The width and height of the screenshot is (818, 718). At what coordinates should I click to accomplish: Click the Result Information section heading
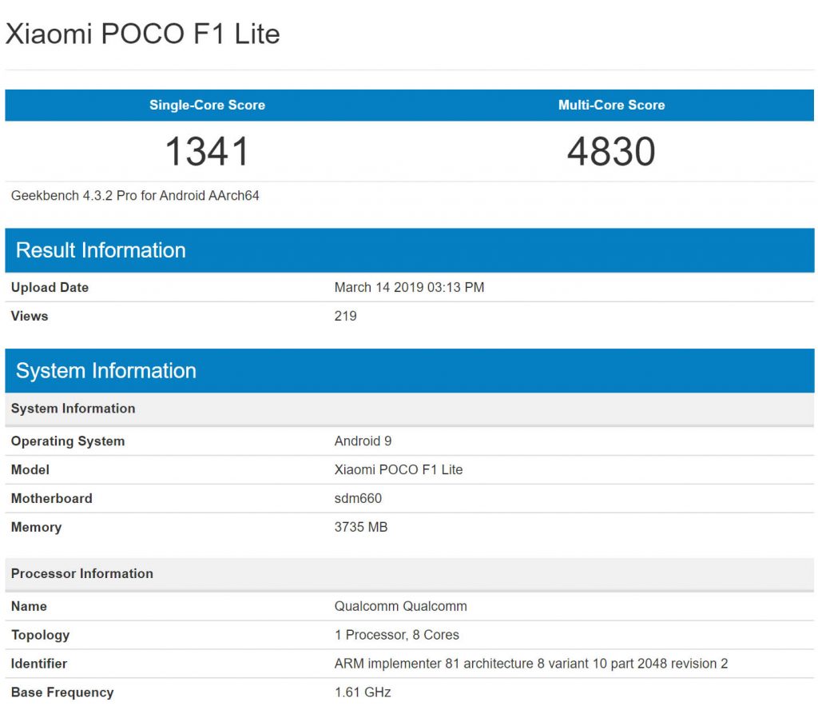[101, 250]
